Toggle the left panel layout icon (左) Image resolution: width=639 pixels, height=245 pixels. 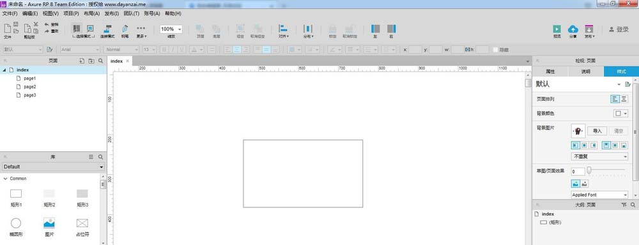coord(375,29)
